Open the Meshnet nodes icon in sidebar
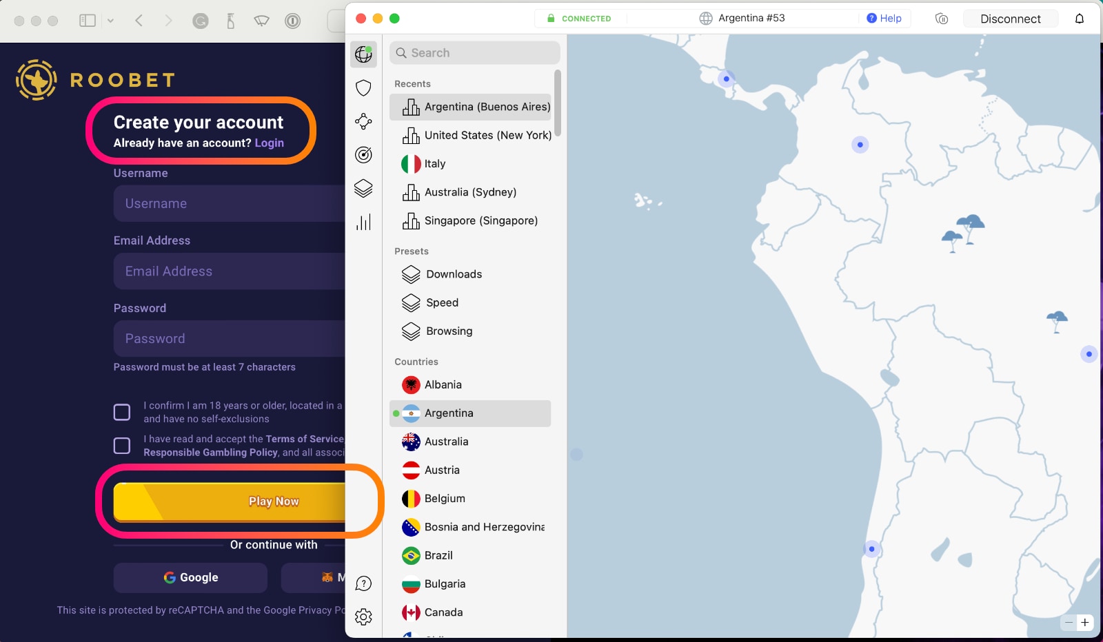1103x642 pixels. [x=363, y=121]
